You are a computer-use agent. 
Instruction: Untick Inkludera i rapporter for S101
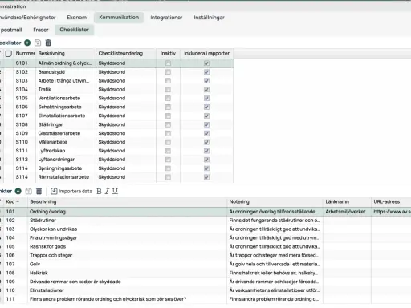(206, 63)
